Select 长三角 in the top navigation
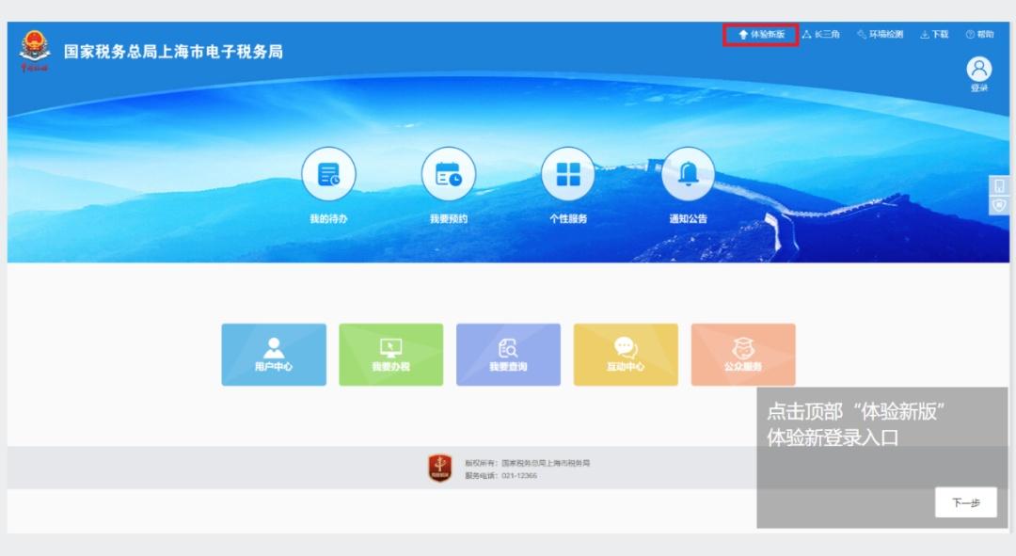Viewport: 1016px width, 556px height. [x=821, y=35]
